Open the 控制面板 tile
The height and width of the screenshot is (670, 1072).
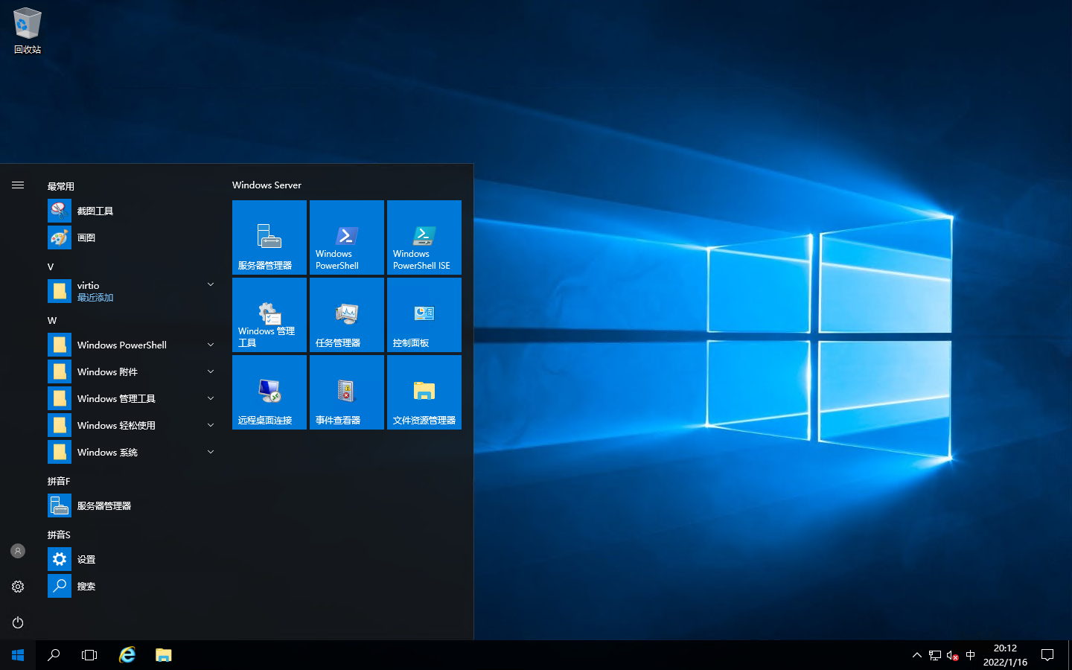(424, 315)
